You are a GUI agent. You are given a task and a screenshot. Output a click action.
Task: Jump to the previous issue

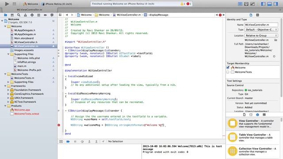[217, 15]
